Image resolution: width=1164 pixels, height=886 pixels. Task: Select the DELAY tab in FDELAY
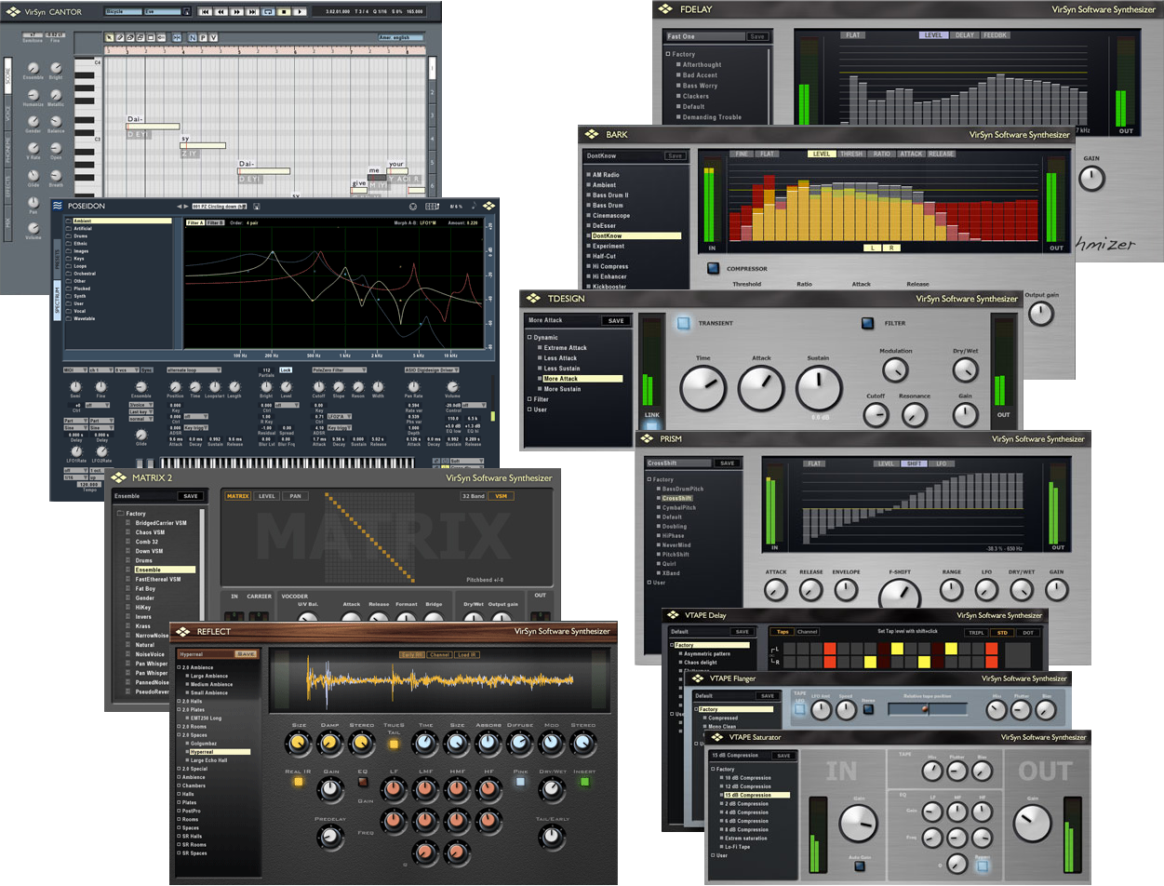pos(965,35)
